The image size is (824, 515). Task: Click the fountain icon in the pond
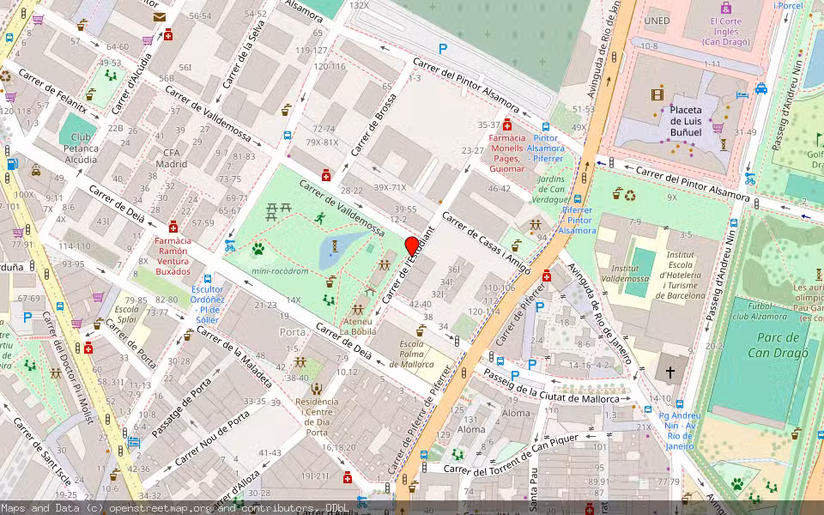(x=335, y=246)
